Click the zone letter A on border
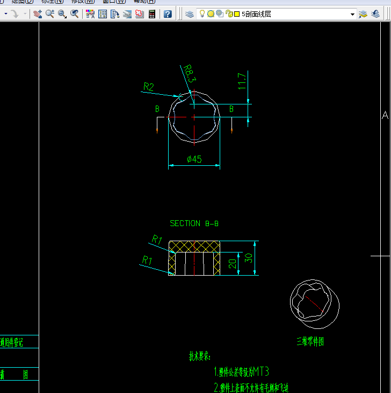 coord(385,115)
